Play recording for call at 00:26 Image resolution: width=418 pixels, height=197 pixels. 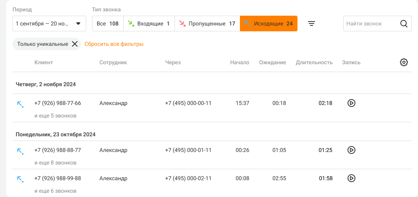click(x=351, y=150)
